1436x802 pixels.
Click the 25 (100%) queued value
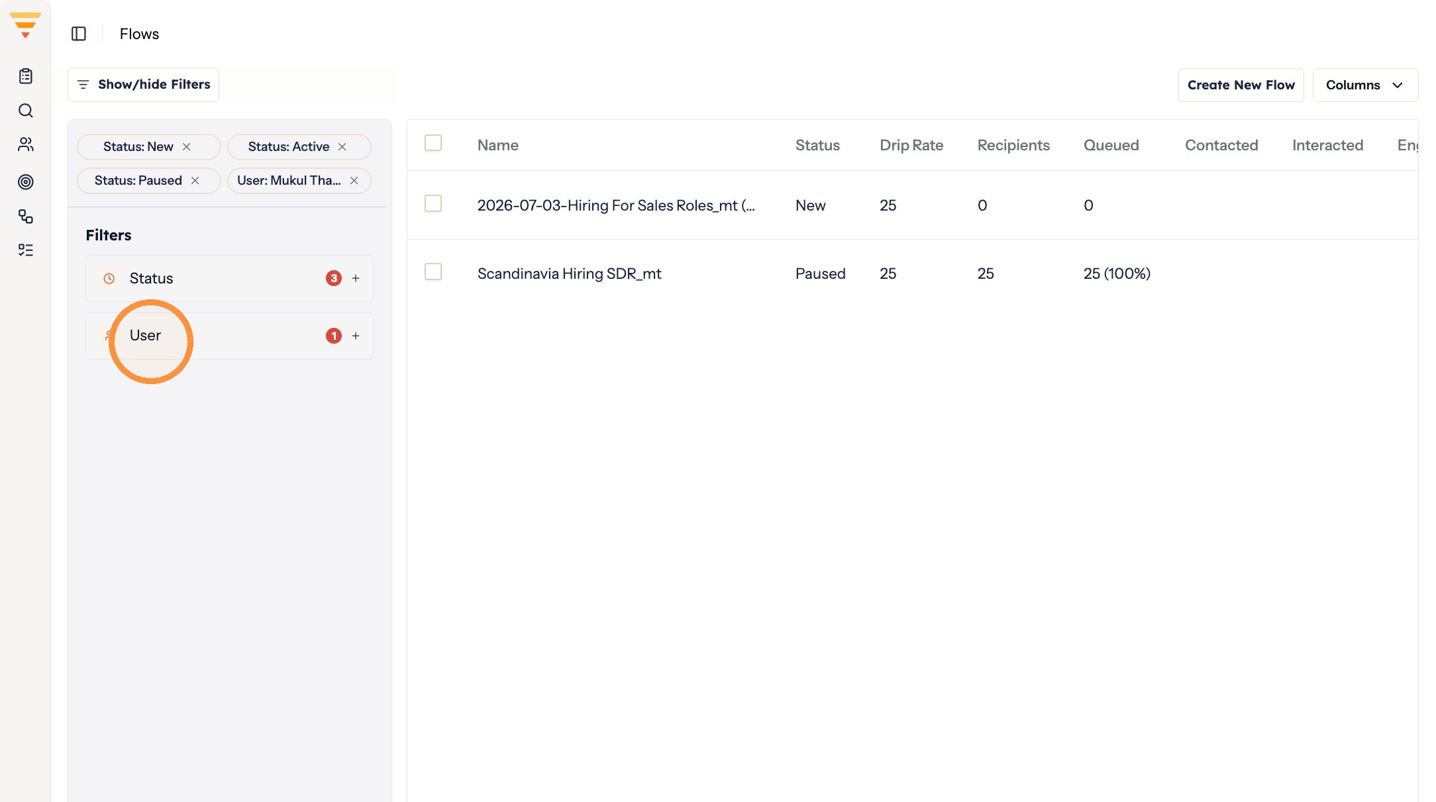tap(1117, 274)
